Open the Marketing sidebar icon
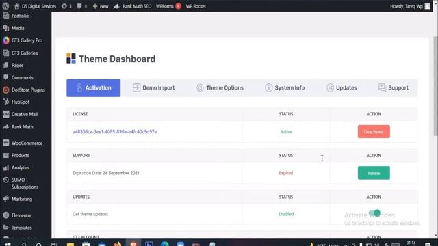This screenshot has height=246, width=438. 6,199
